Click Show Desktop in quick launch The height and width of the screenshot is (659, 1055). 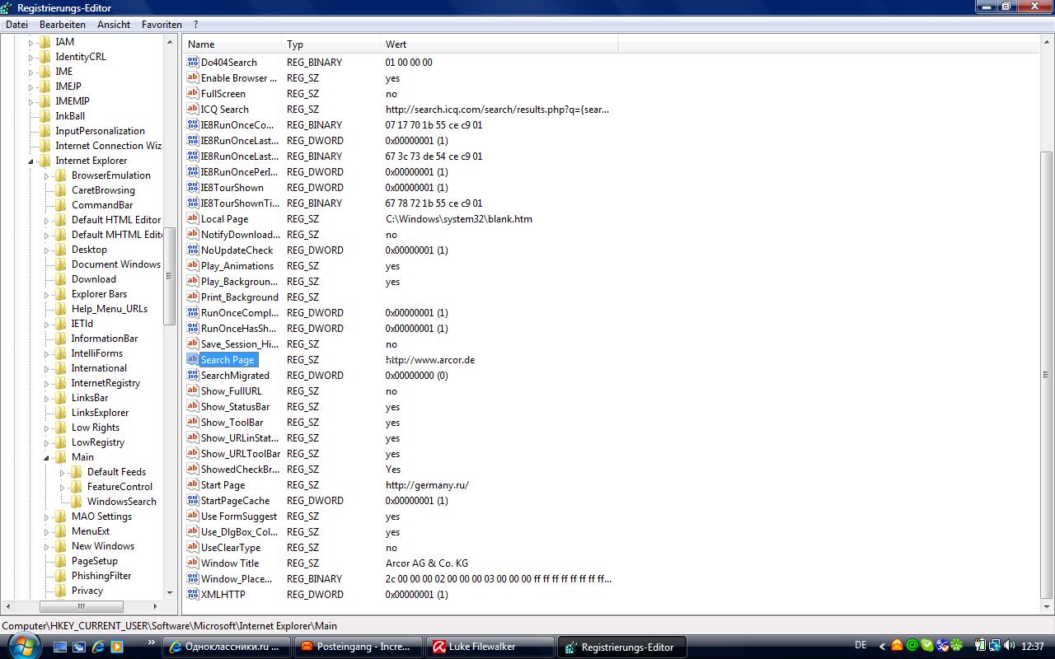tap(61, 647)
